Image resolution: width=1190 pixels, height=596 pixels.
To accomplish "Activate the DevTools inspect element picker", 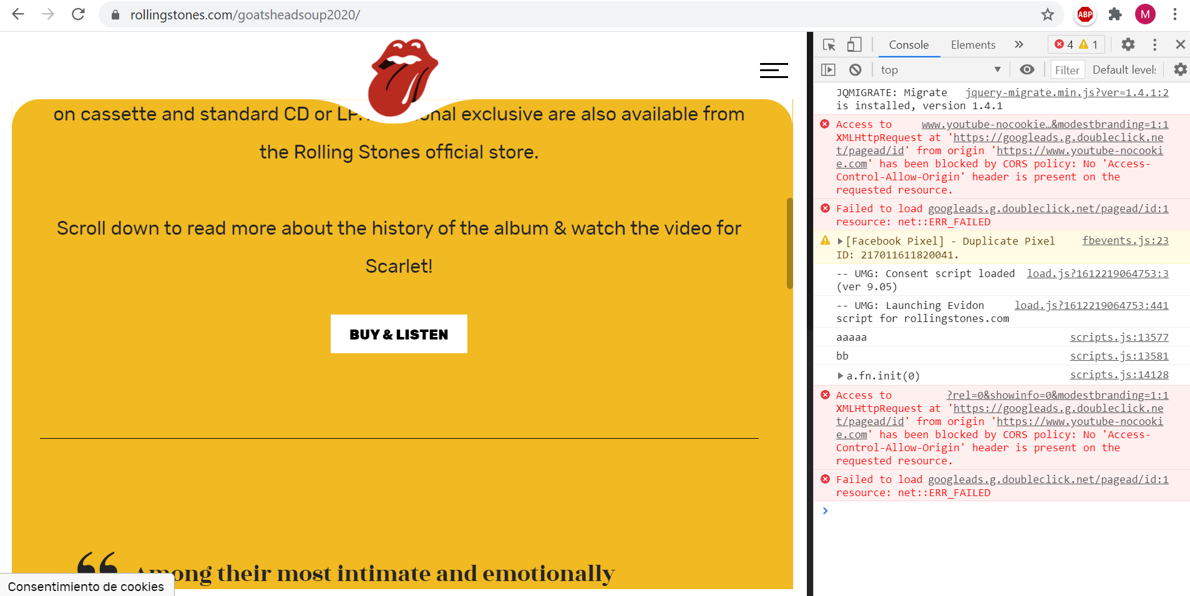I will pos(829,45).
